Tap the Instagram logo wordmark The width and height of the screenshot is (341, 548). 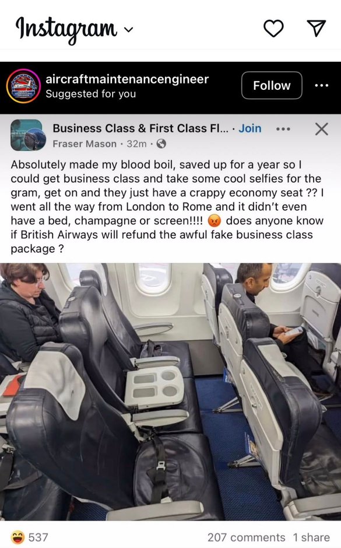tap(66, 29)
